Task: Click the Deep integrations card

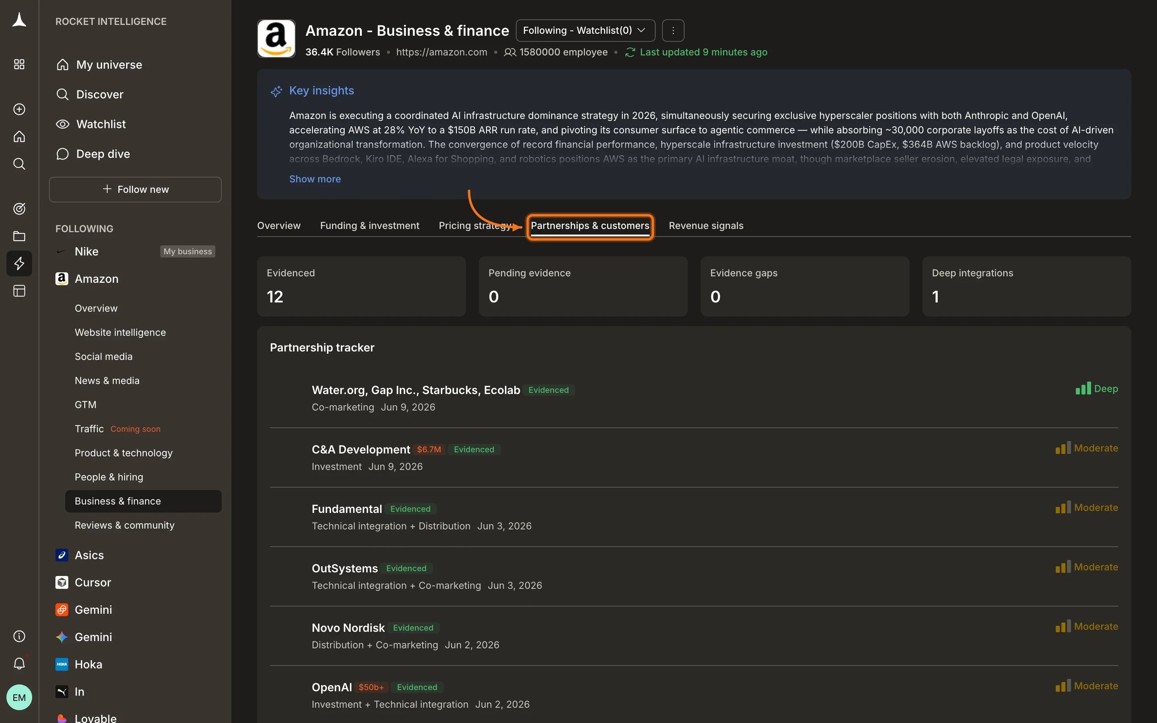Action: (1026, 286)
